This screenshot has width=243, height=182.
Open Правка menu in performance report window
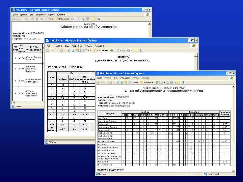108,78
